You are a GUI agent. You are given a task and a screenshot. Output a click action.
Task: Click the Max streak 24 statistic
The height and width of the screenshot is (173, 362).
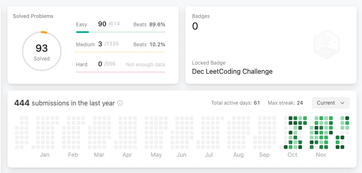[285, 103]
